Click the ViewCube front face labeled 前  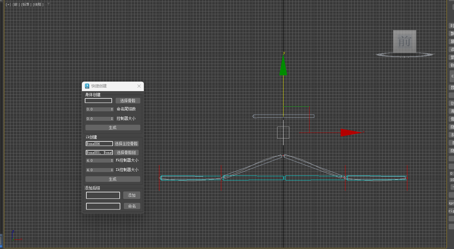[404, 41]
